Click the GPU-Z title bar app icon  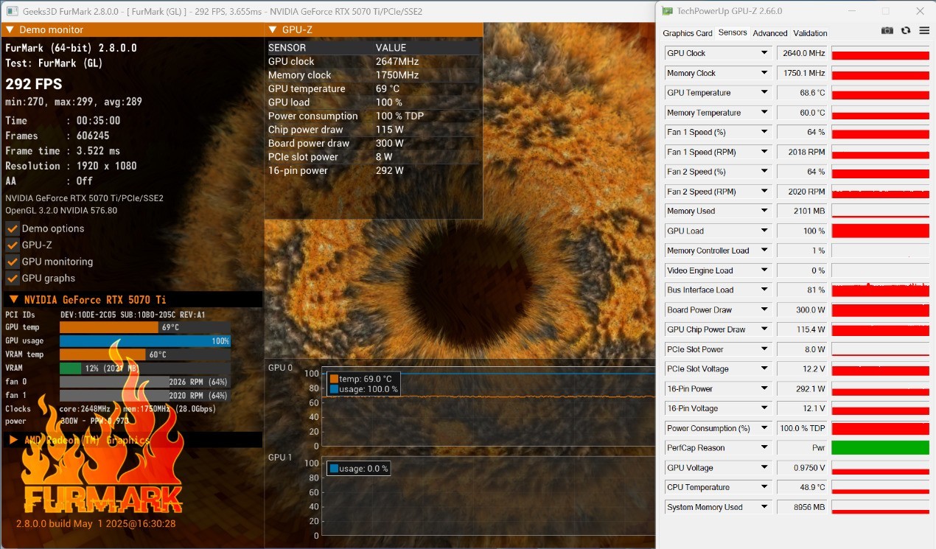(x=667, y=11)
